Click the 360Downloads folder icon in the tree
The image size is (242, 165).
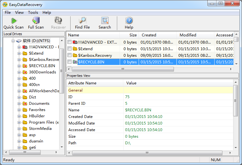click(x=25, y=72)
